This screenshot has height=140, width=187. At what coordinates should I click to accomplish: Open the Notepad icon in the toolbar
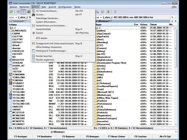tap(115, 12)
